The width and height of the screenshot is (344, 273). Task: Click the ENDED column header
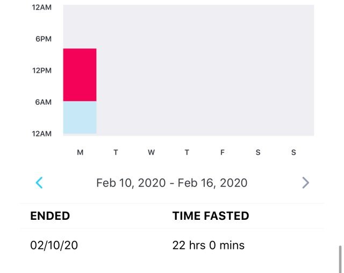[x=50, y=216]
